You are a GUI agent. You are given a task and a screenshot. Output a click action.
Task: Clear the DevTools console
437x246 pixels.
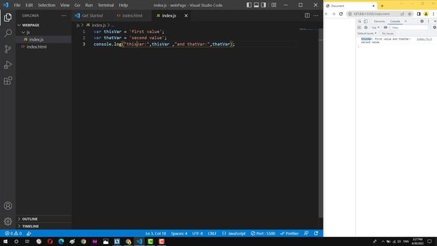click(366, 27)
